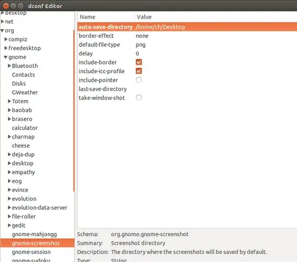Select the auto-save-directory key row
The width and height of the screenshot is (297, 262).
187,27
